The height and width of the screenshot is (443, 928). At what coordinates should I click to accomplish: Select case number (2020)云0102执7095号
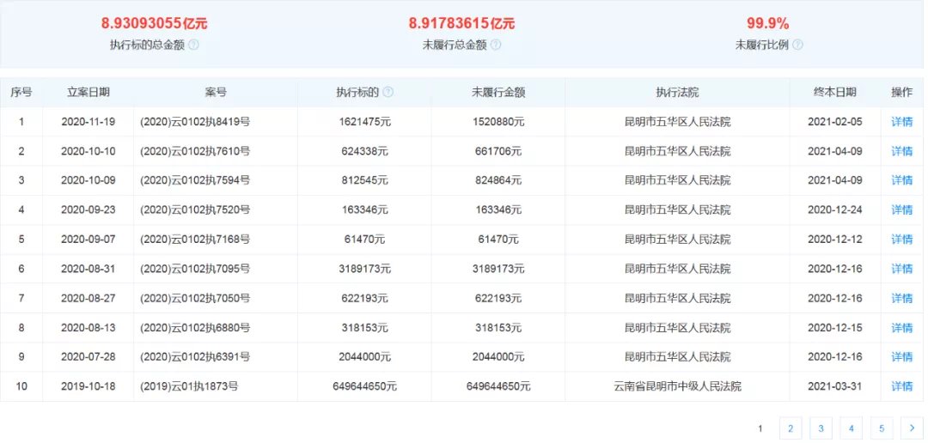click(195, 269)
